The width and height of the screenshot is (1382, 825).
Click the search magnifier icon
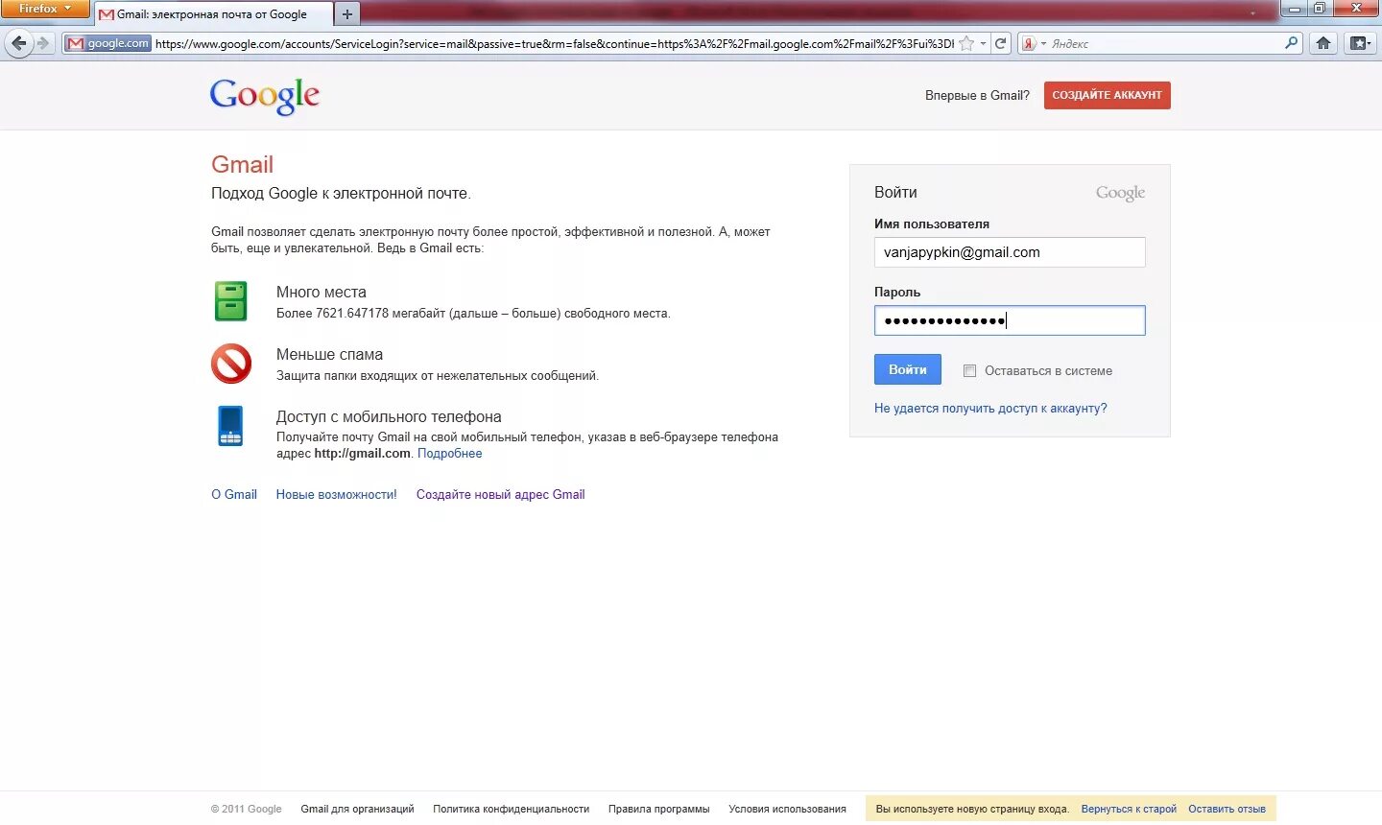tap(1291, 43)
